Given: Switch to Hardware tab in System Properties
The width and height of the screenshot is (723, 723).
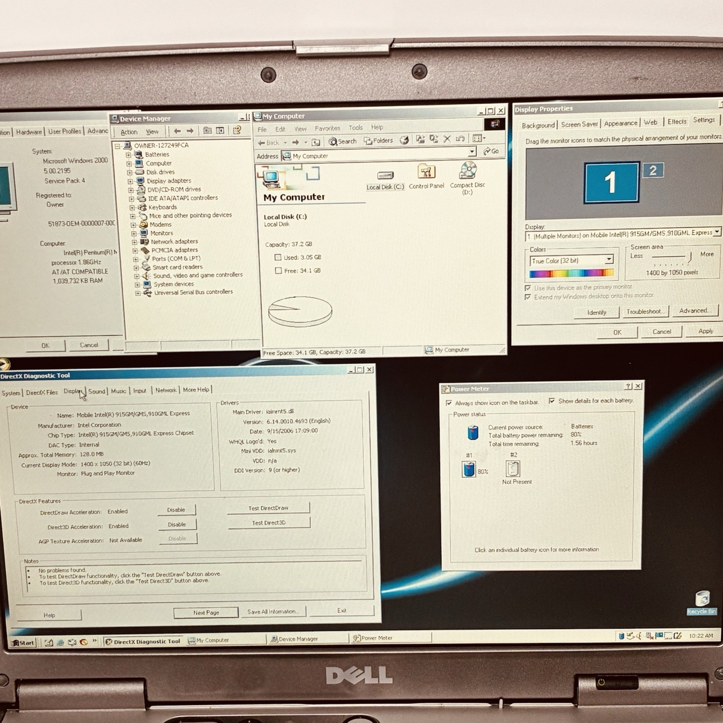Looking at the screenshot, I should [x=29, y=132].
